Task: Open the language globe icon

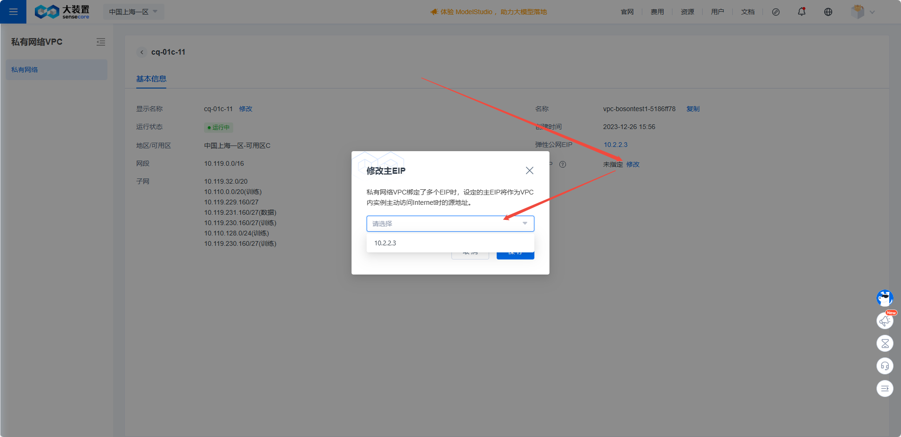Action: (x=828, y=12)
